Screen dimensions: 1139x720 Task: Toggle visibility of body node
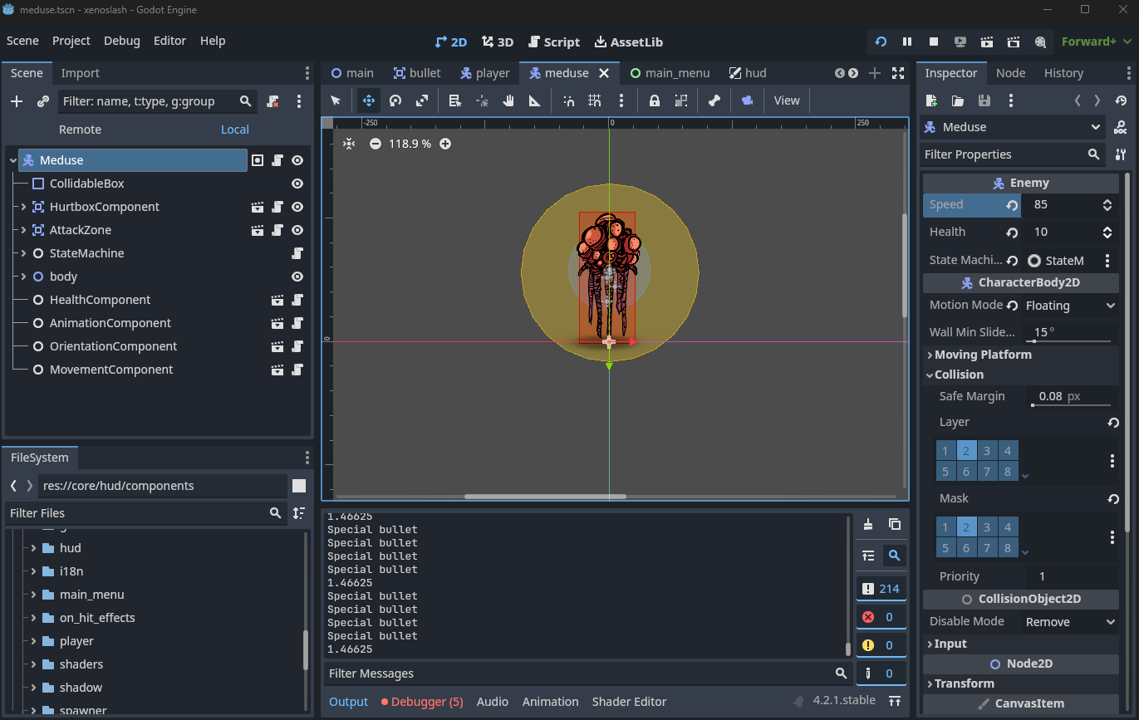pyautogui.click(x=297, y=277)
